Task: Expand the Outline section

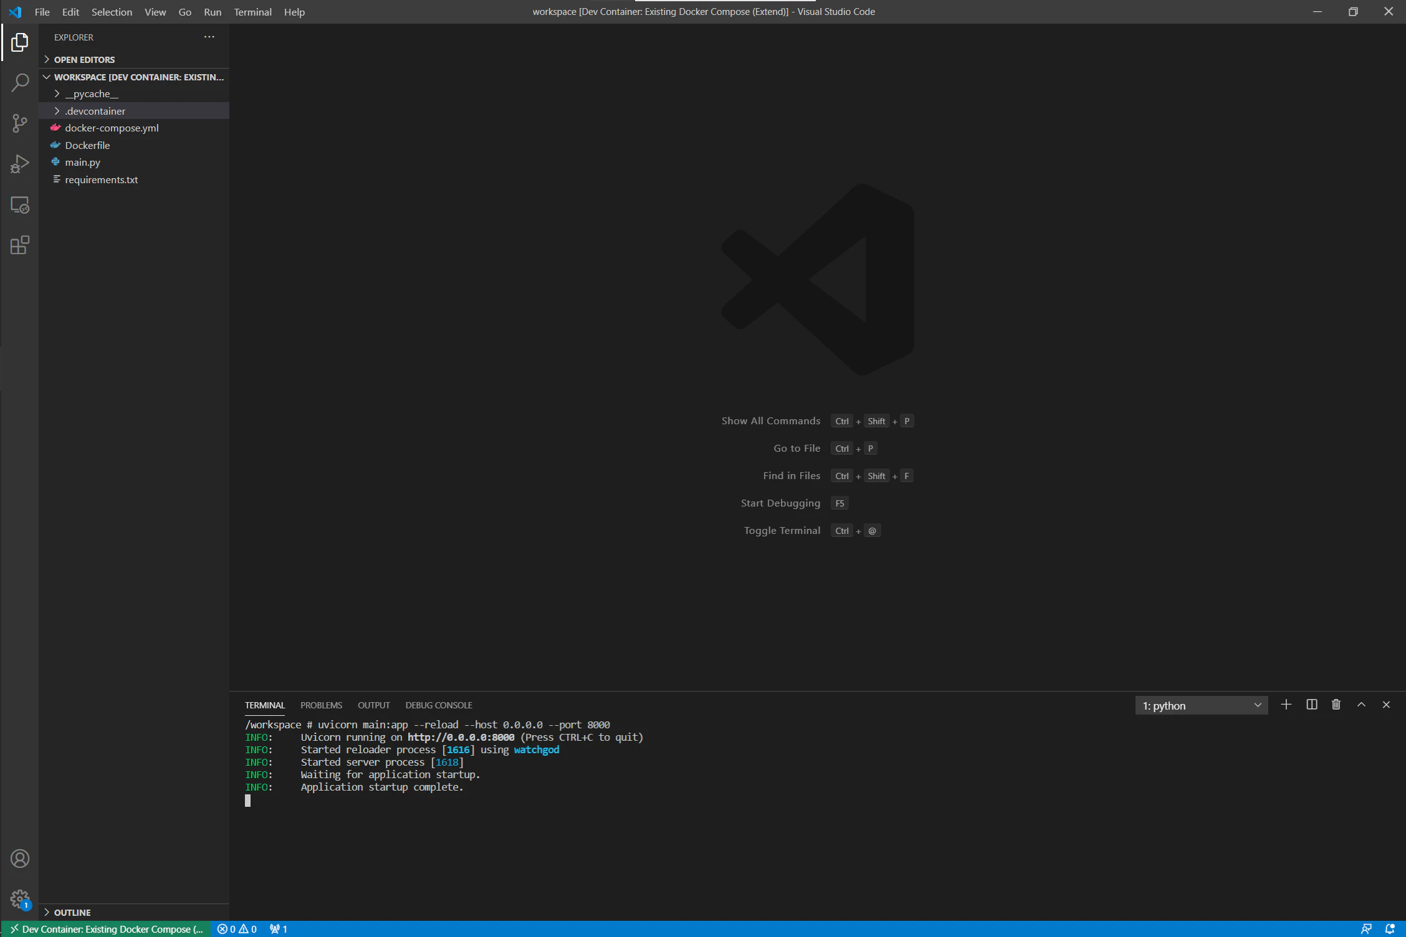Action: coord(72,912)
